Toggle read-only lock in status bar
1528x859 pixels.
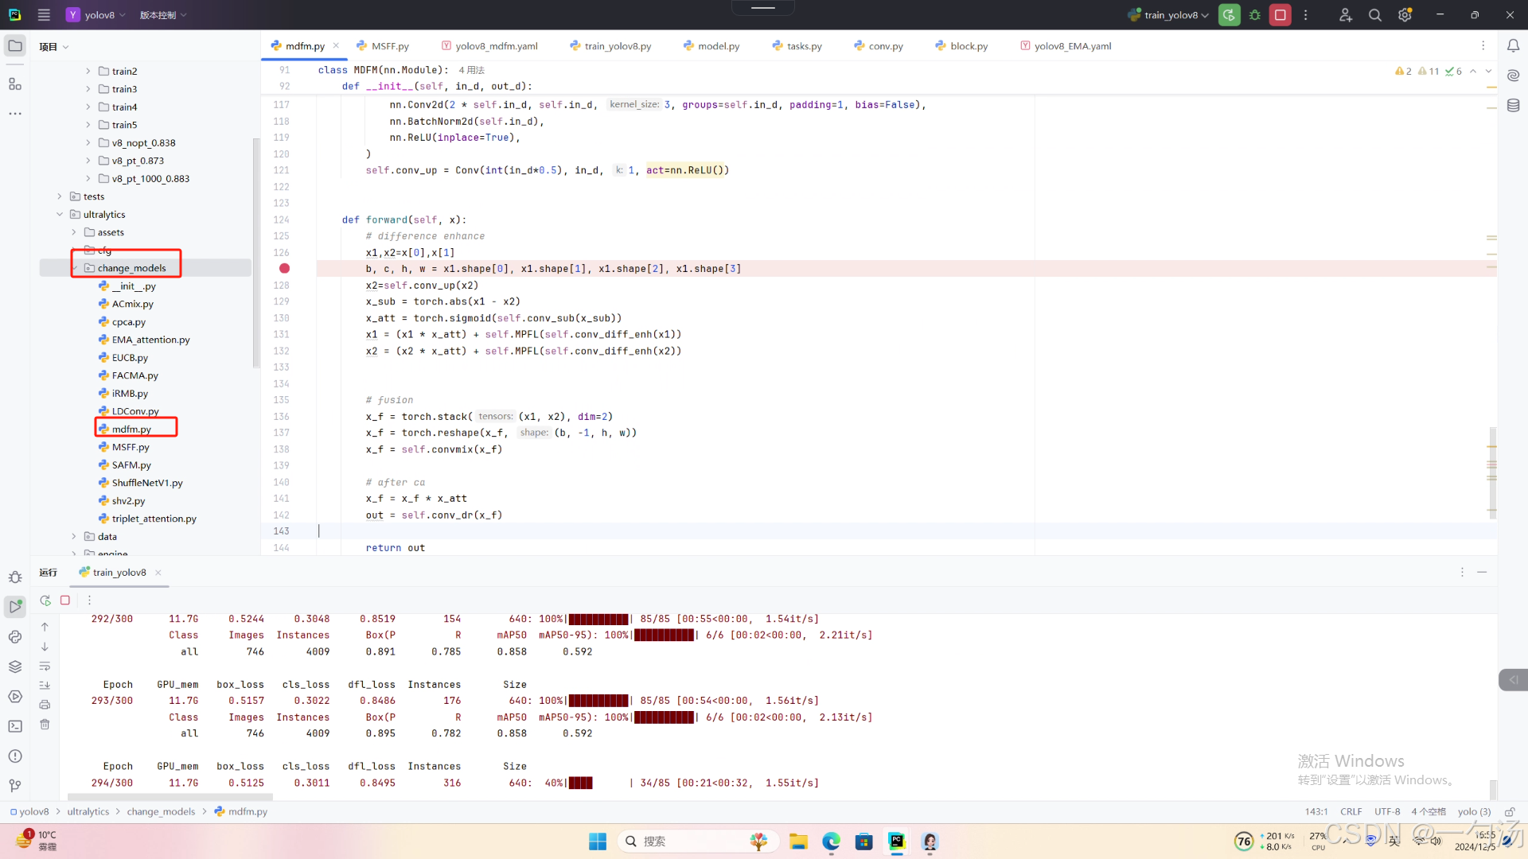point(1509,811)
